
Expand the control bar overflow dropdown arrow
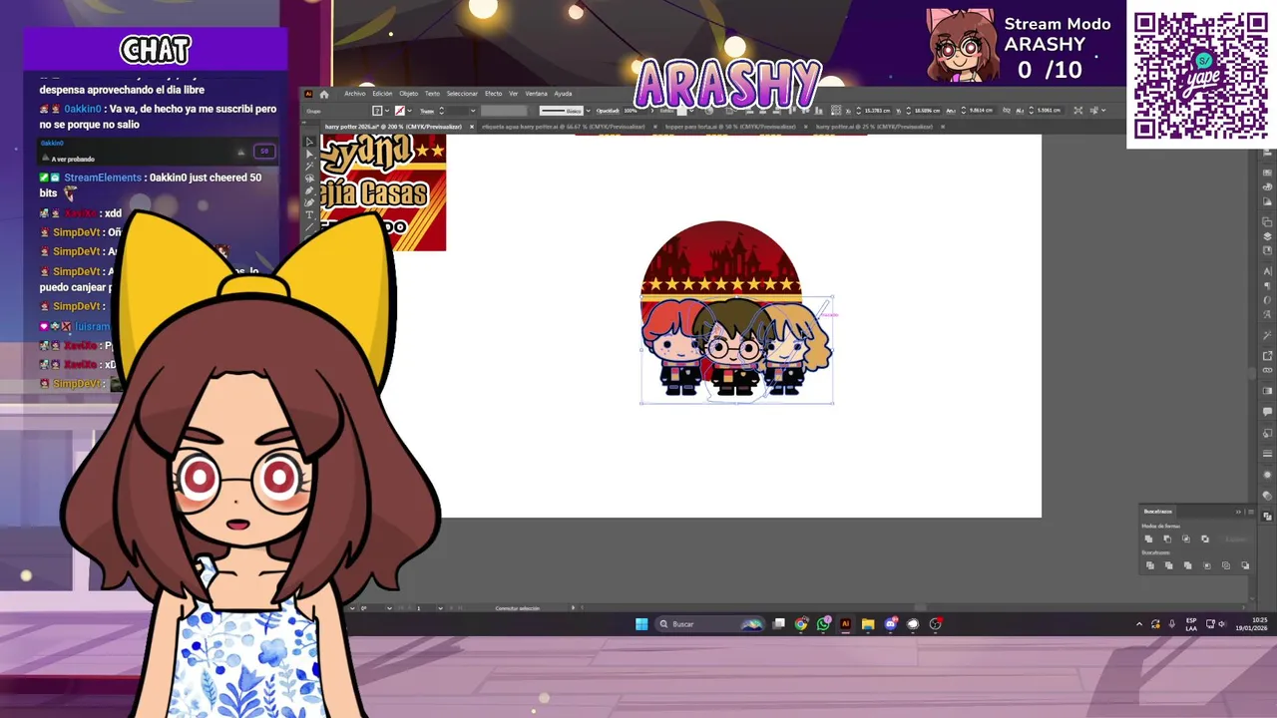tap(1104, 110)
